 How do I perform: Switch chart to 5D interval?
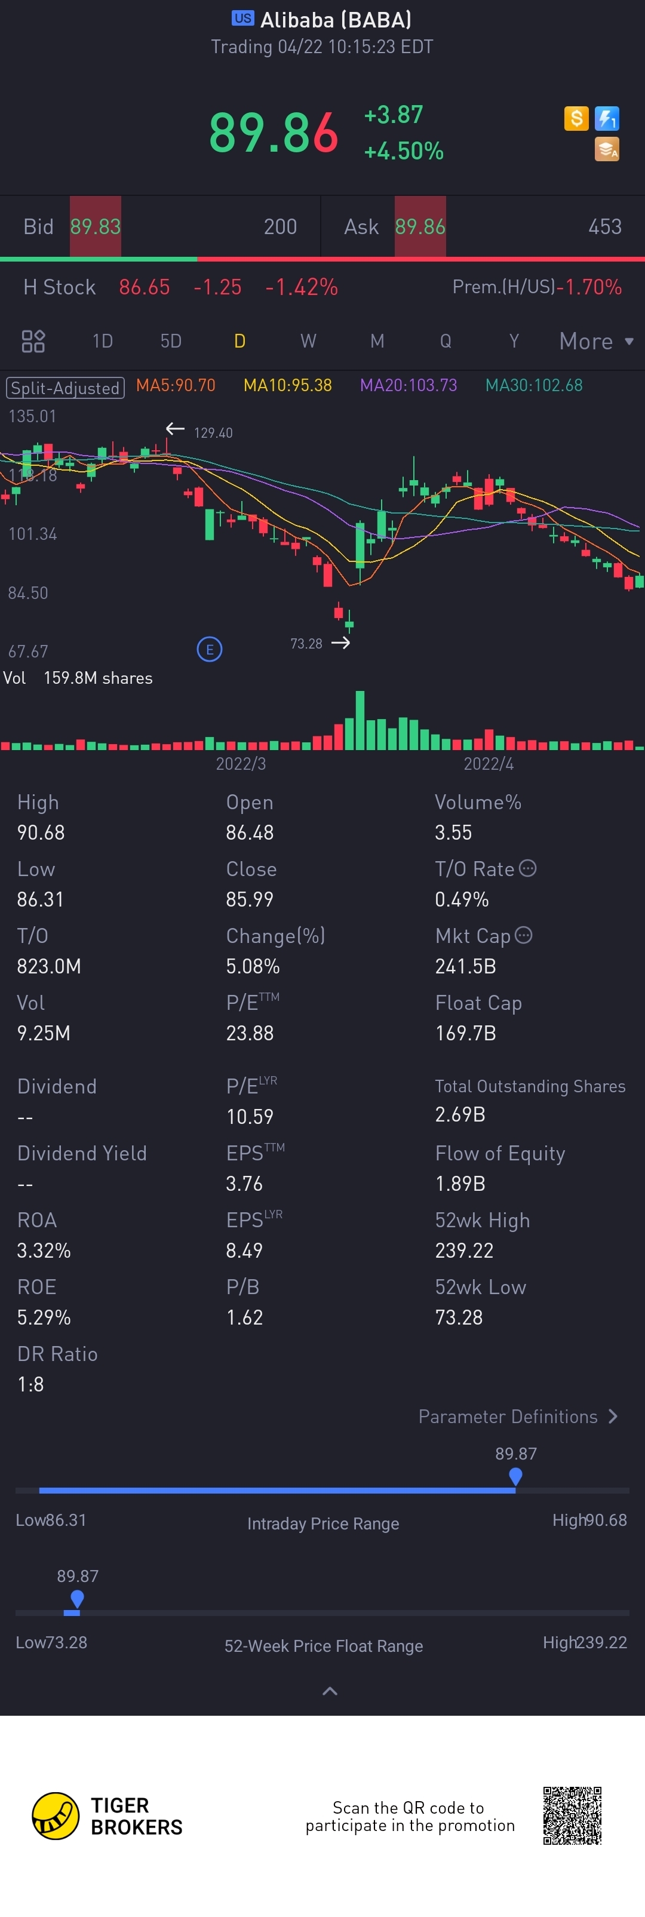coord(171,341)
